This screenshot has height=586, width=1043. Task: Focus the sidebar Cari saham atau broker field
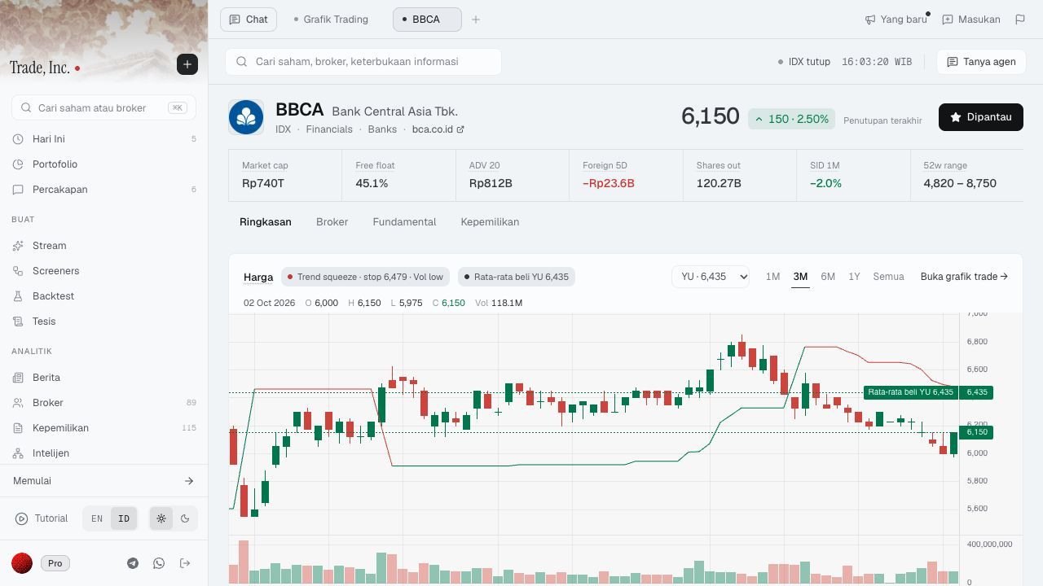point(103,107)
